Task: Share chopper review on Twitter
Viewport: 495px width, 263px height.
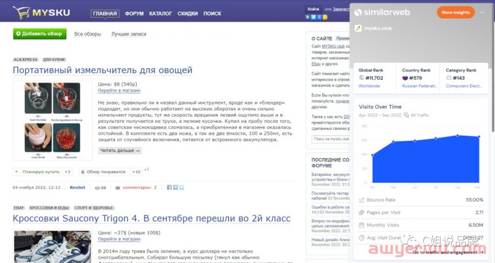Action: (182, 187)
